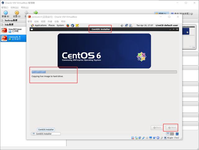Click the teachlinux red hat VM icon
This screenshot has height=150, width=199.
coord(4,30)
